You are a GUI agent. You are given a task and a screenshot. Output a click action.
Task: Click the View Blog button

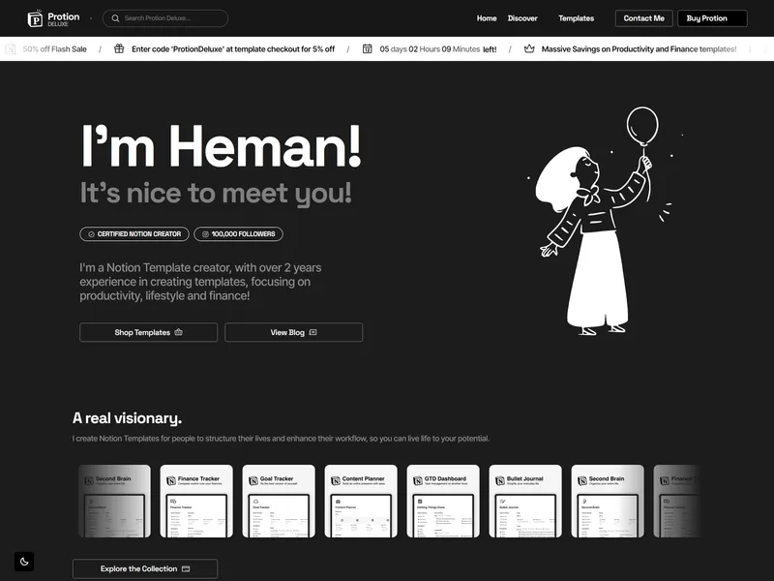pyautogui.click(x=294, y=332)
